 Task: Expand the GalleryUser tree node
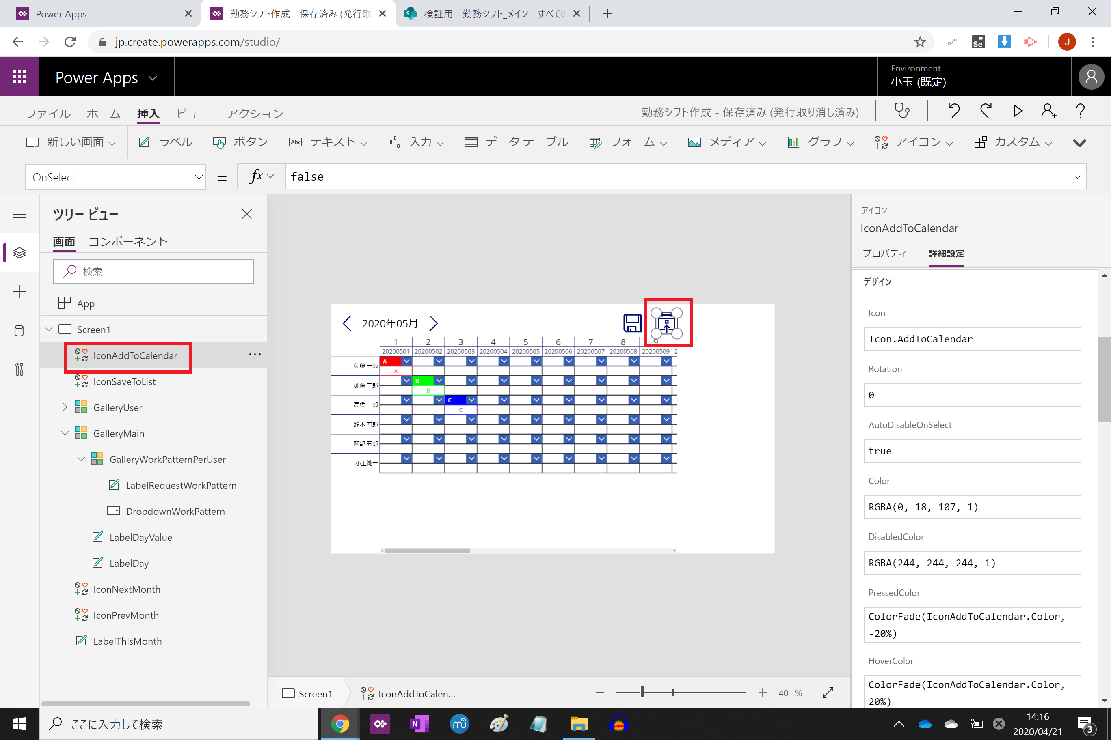pyautogui.click(x=65, y=407)
